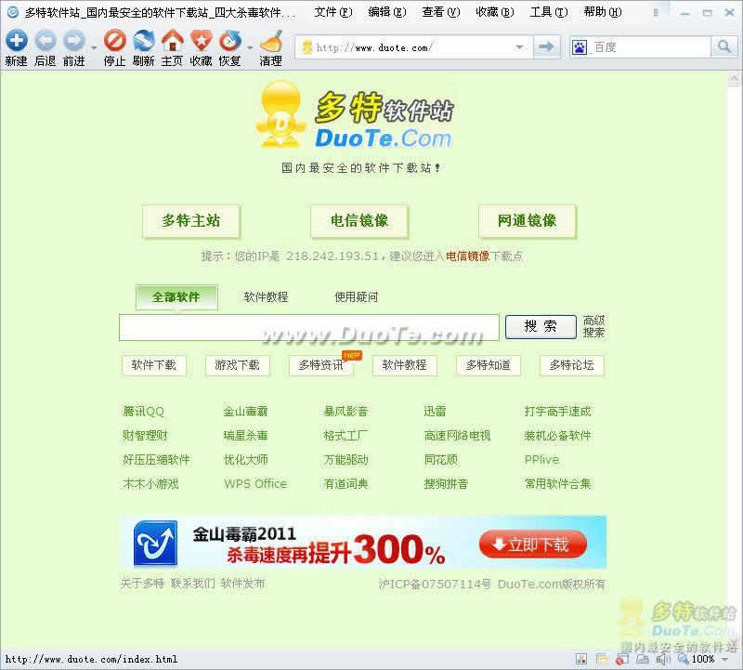The height and width of the screenshot is (670, 743).
Task: Click the DuoTe mascot logo
Action: pos(280,113)
